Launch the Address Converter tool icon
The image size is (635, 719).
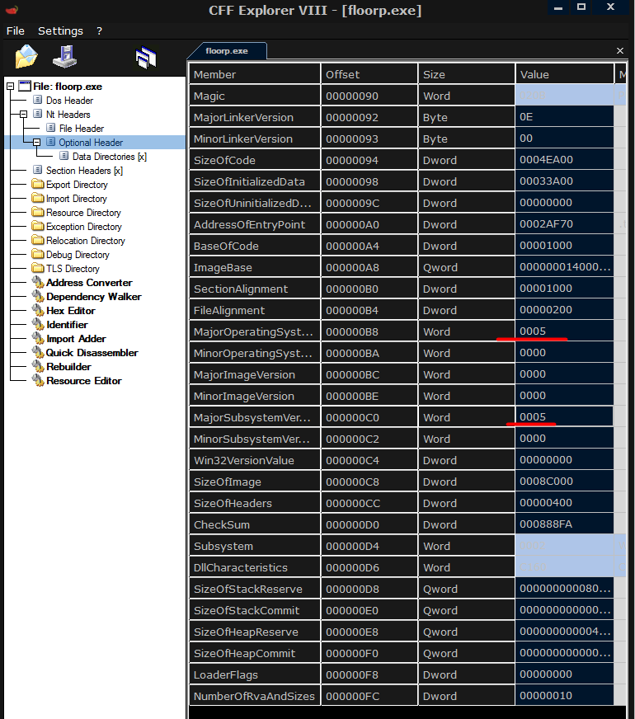click(x=38, y=283)
